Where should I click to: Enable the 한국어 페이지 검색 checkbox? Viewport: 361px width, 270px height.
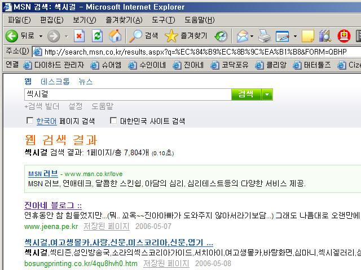(30, 121)
